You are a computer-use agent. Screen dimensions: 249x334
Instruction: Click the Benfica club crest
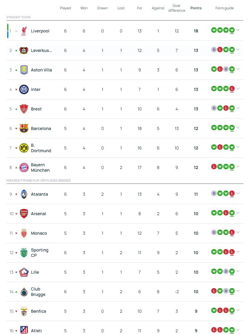click(x=24, y=311)
